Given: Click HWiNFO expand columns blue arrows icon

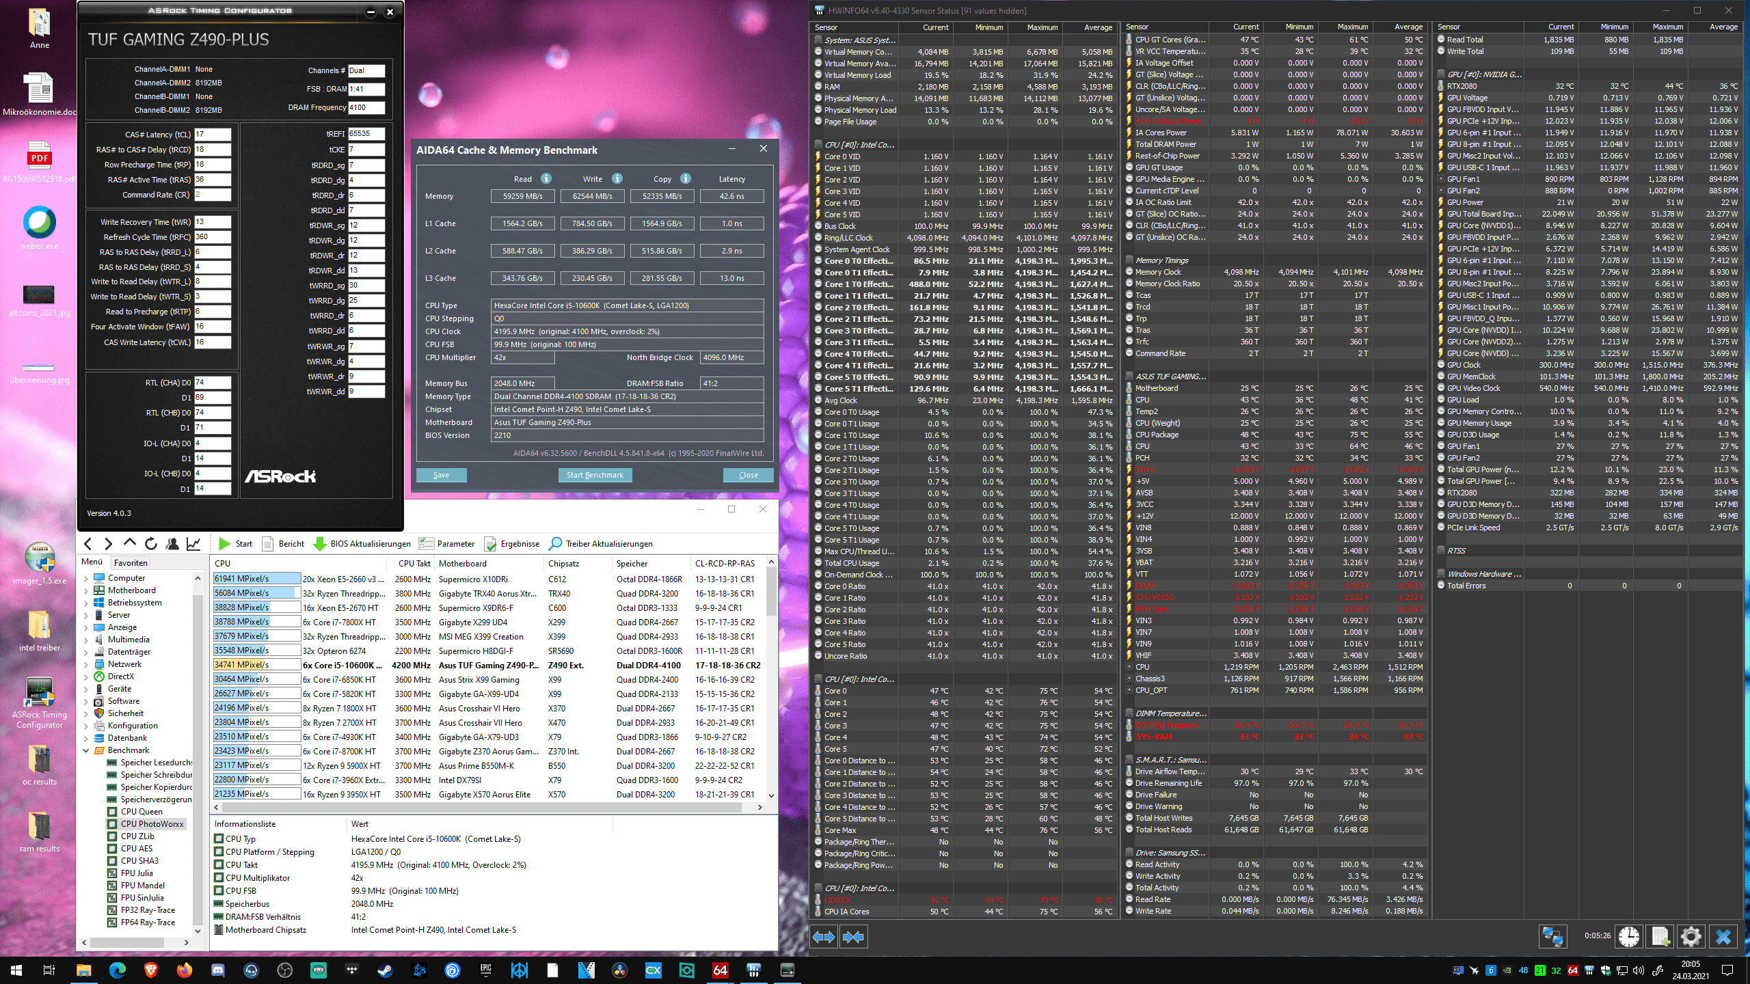Looking at the screenshot, I should click(824, 937).
